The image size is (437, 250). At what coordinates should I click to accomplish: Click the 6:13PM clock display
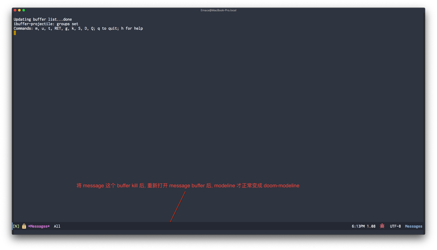(x=358, y=226)
